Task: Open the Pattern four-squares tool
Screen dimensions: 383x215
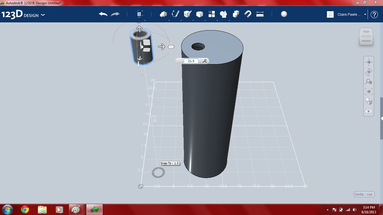Action: pos(211,14)
